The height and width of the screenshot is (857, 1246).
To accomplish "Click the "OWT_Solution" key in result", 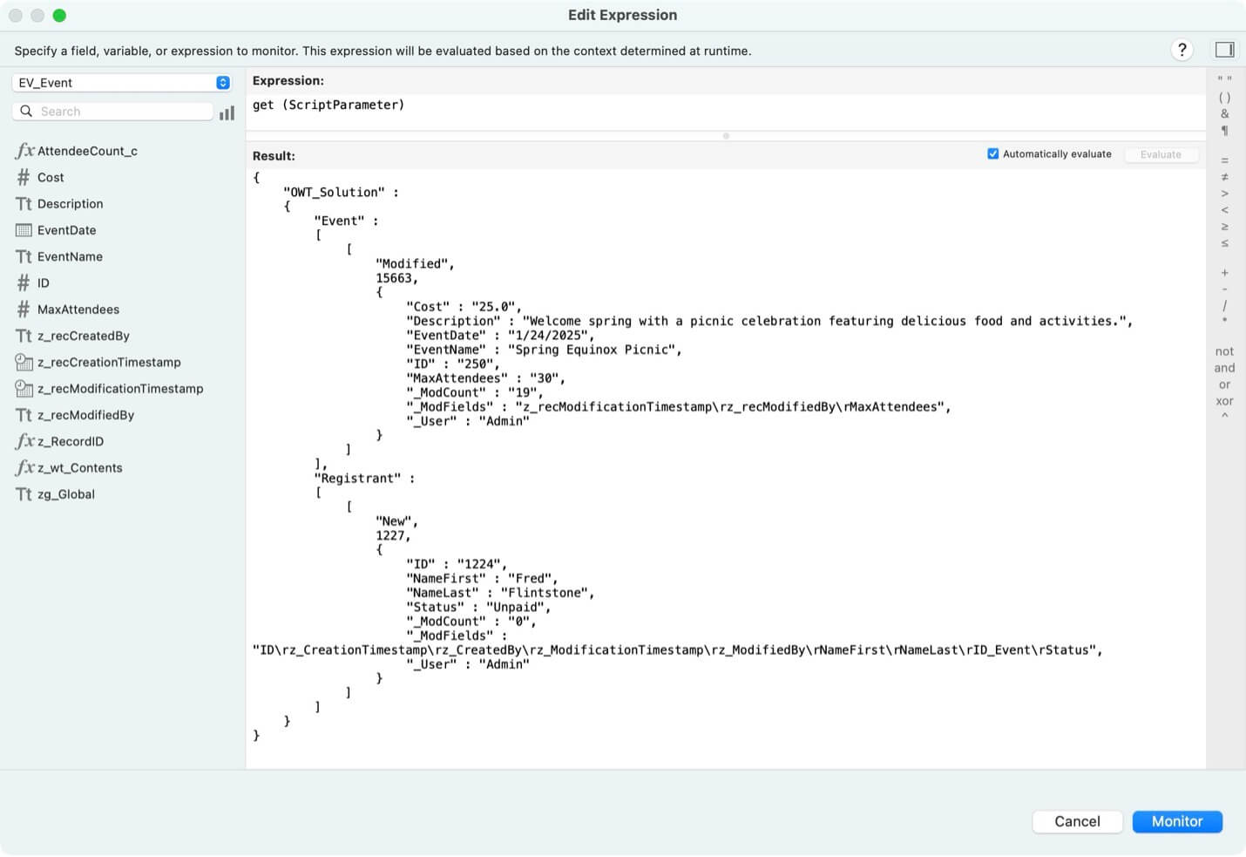I will point(334,192).
